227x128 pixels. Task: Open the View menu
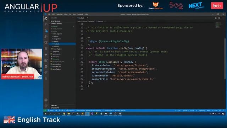[x=66, y=14]
